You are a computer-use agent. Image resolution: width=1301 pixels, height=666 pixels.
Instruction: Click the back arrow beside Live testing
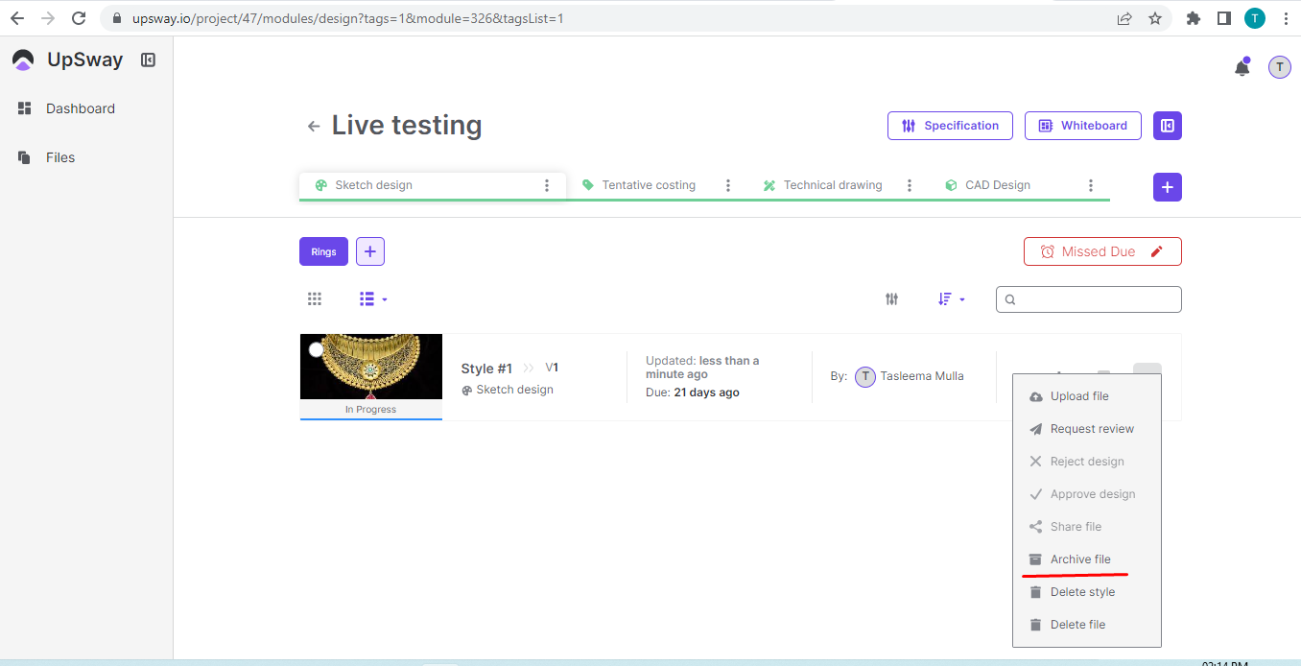tap(313, 127)
